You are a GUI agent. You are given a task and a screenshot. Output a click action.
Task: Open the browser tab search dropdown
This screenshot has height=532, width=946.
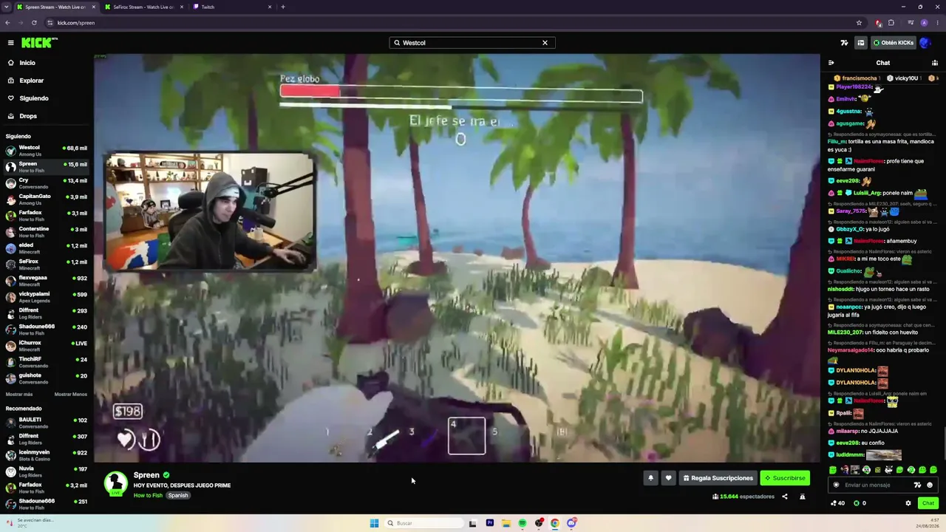(6, 7)
